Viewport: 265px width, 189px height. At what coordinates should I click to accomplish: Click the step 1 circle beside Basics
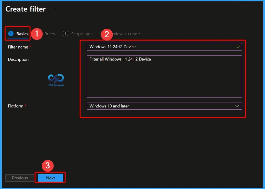[10, 33]
